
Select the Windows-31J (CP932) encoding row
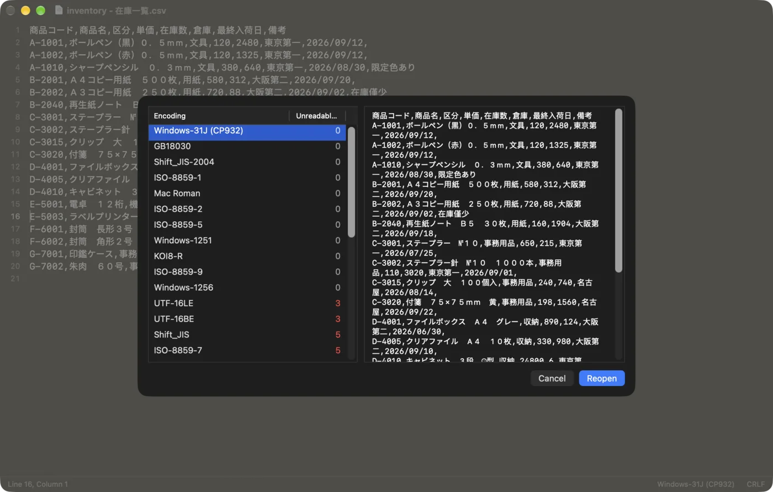(x=247, y=131)
